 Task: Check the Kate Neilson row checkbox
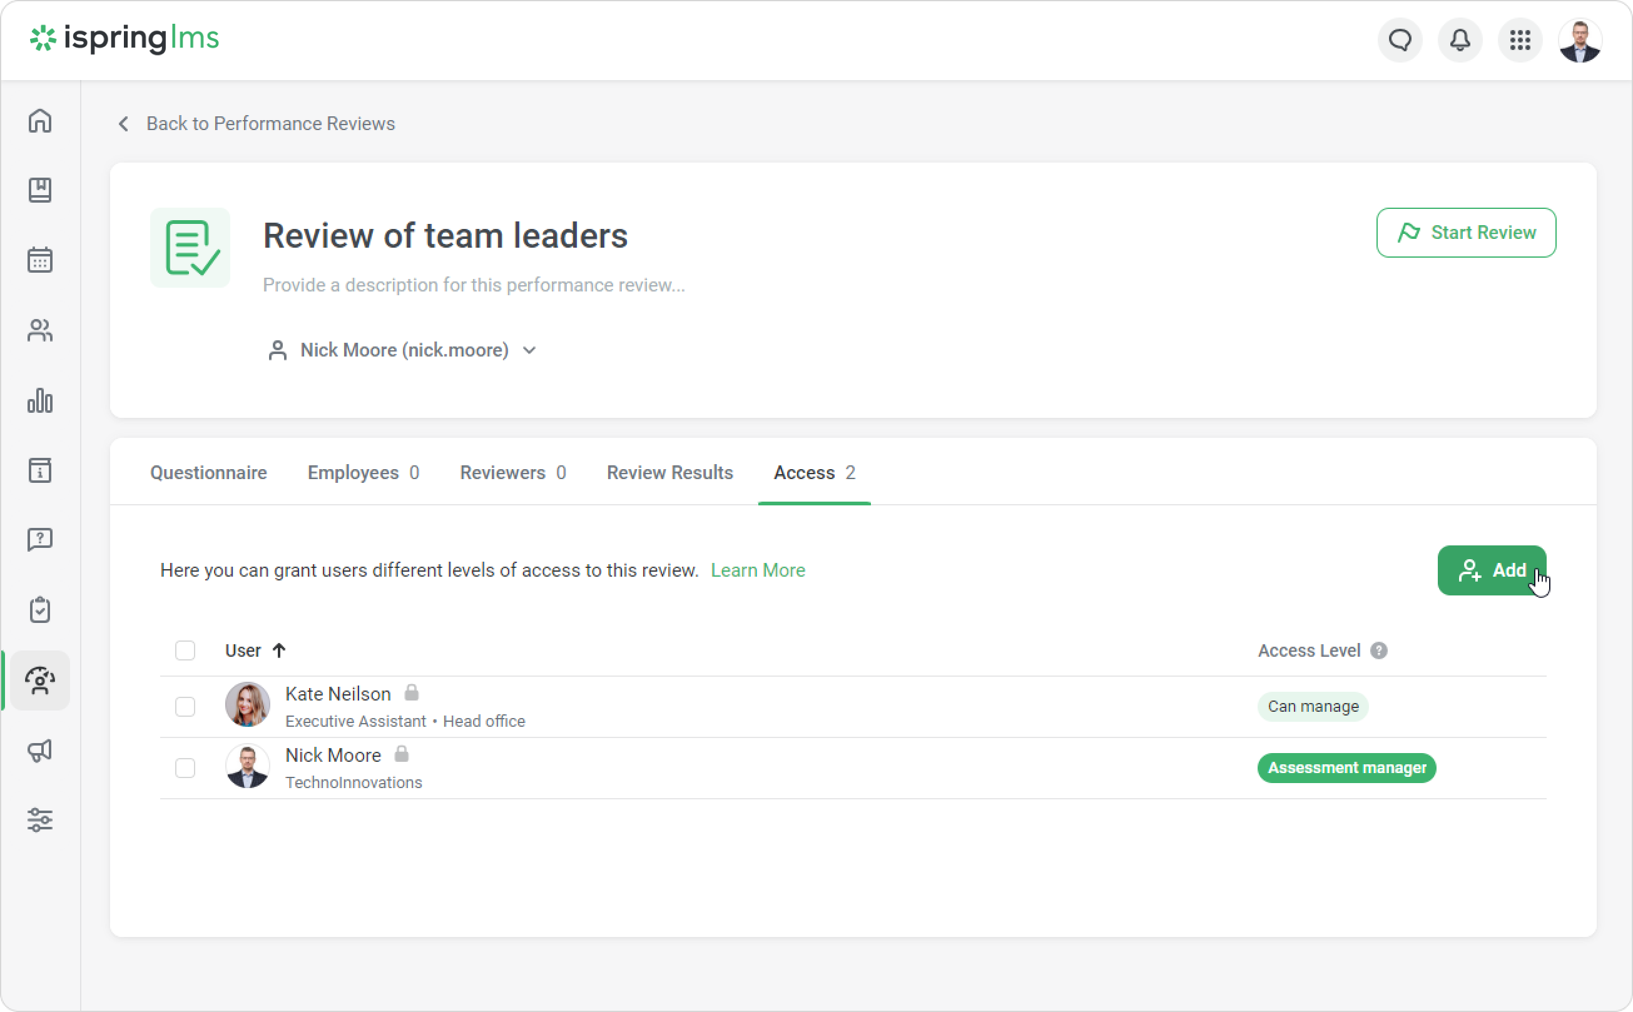click(x=185, y=707)
